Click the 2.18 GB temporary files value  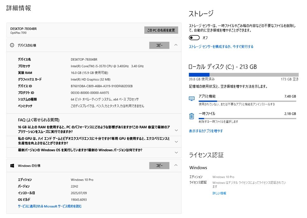tap(290, 114)
